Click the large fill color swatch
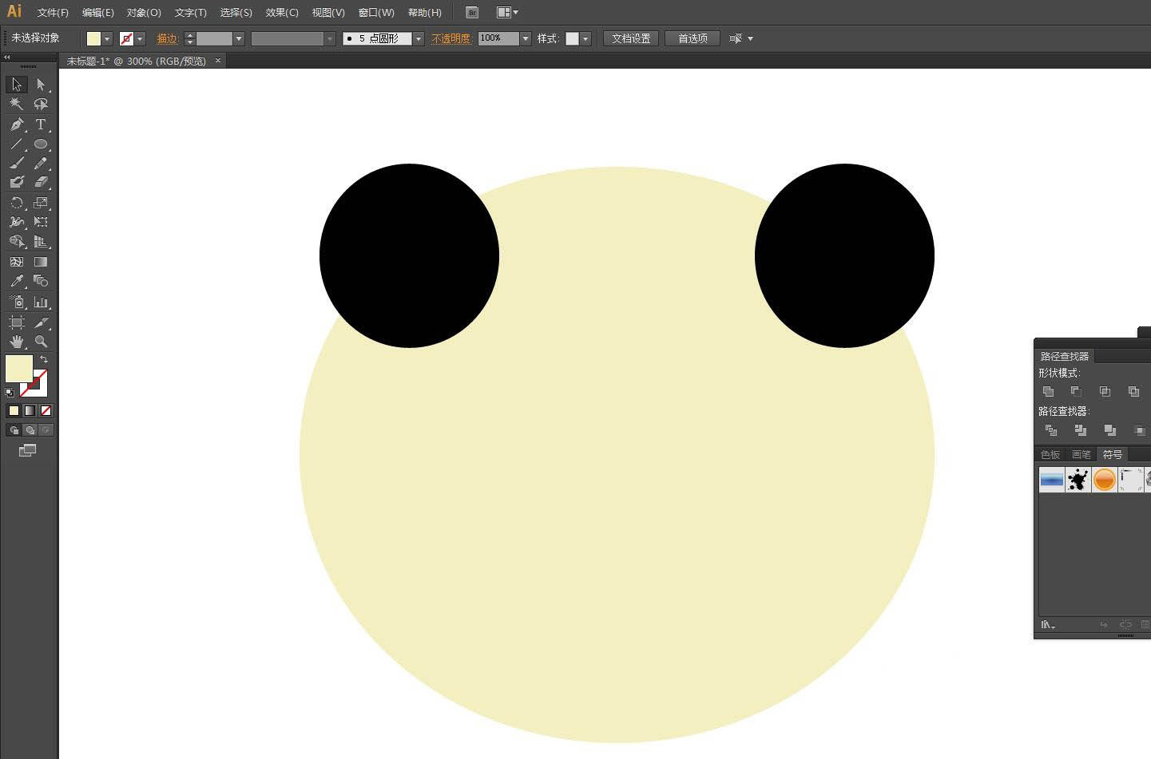The height and width of the screenshot is (759, 1151). [19, 369]
